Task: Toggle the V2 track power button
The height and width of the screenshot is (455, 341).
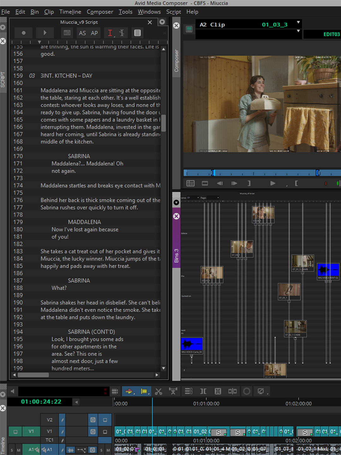Action: (93, 420)
